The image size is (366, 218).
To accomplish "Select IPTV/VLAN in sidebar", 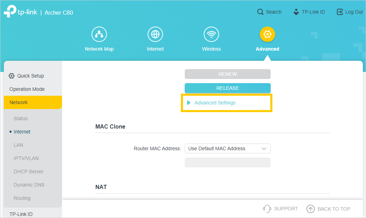I will (26, 158).
